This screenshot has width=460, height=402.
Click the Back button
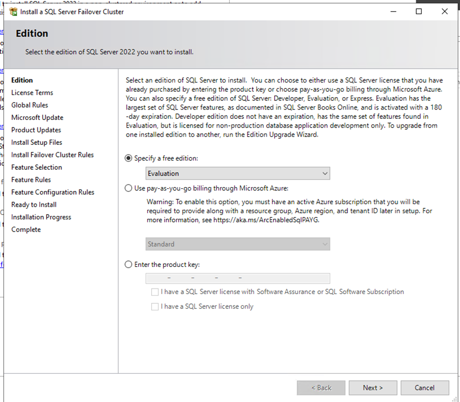click(321, 388)
